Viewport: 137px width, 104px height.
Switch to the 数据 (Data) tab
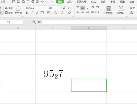click(103, 2)
